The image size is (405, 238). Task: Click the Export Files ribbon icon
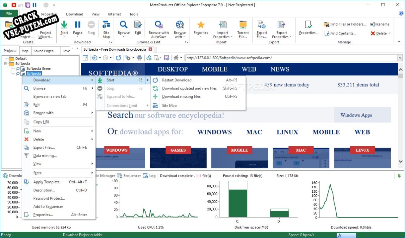tap(261, 25)
